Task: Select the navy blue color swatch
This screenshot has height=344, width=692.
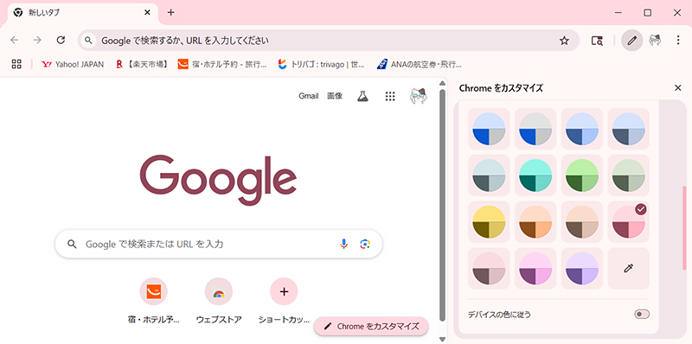Action: pos(581,129)
